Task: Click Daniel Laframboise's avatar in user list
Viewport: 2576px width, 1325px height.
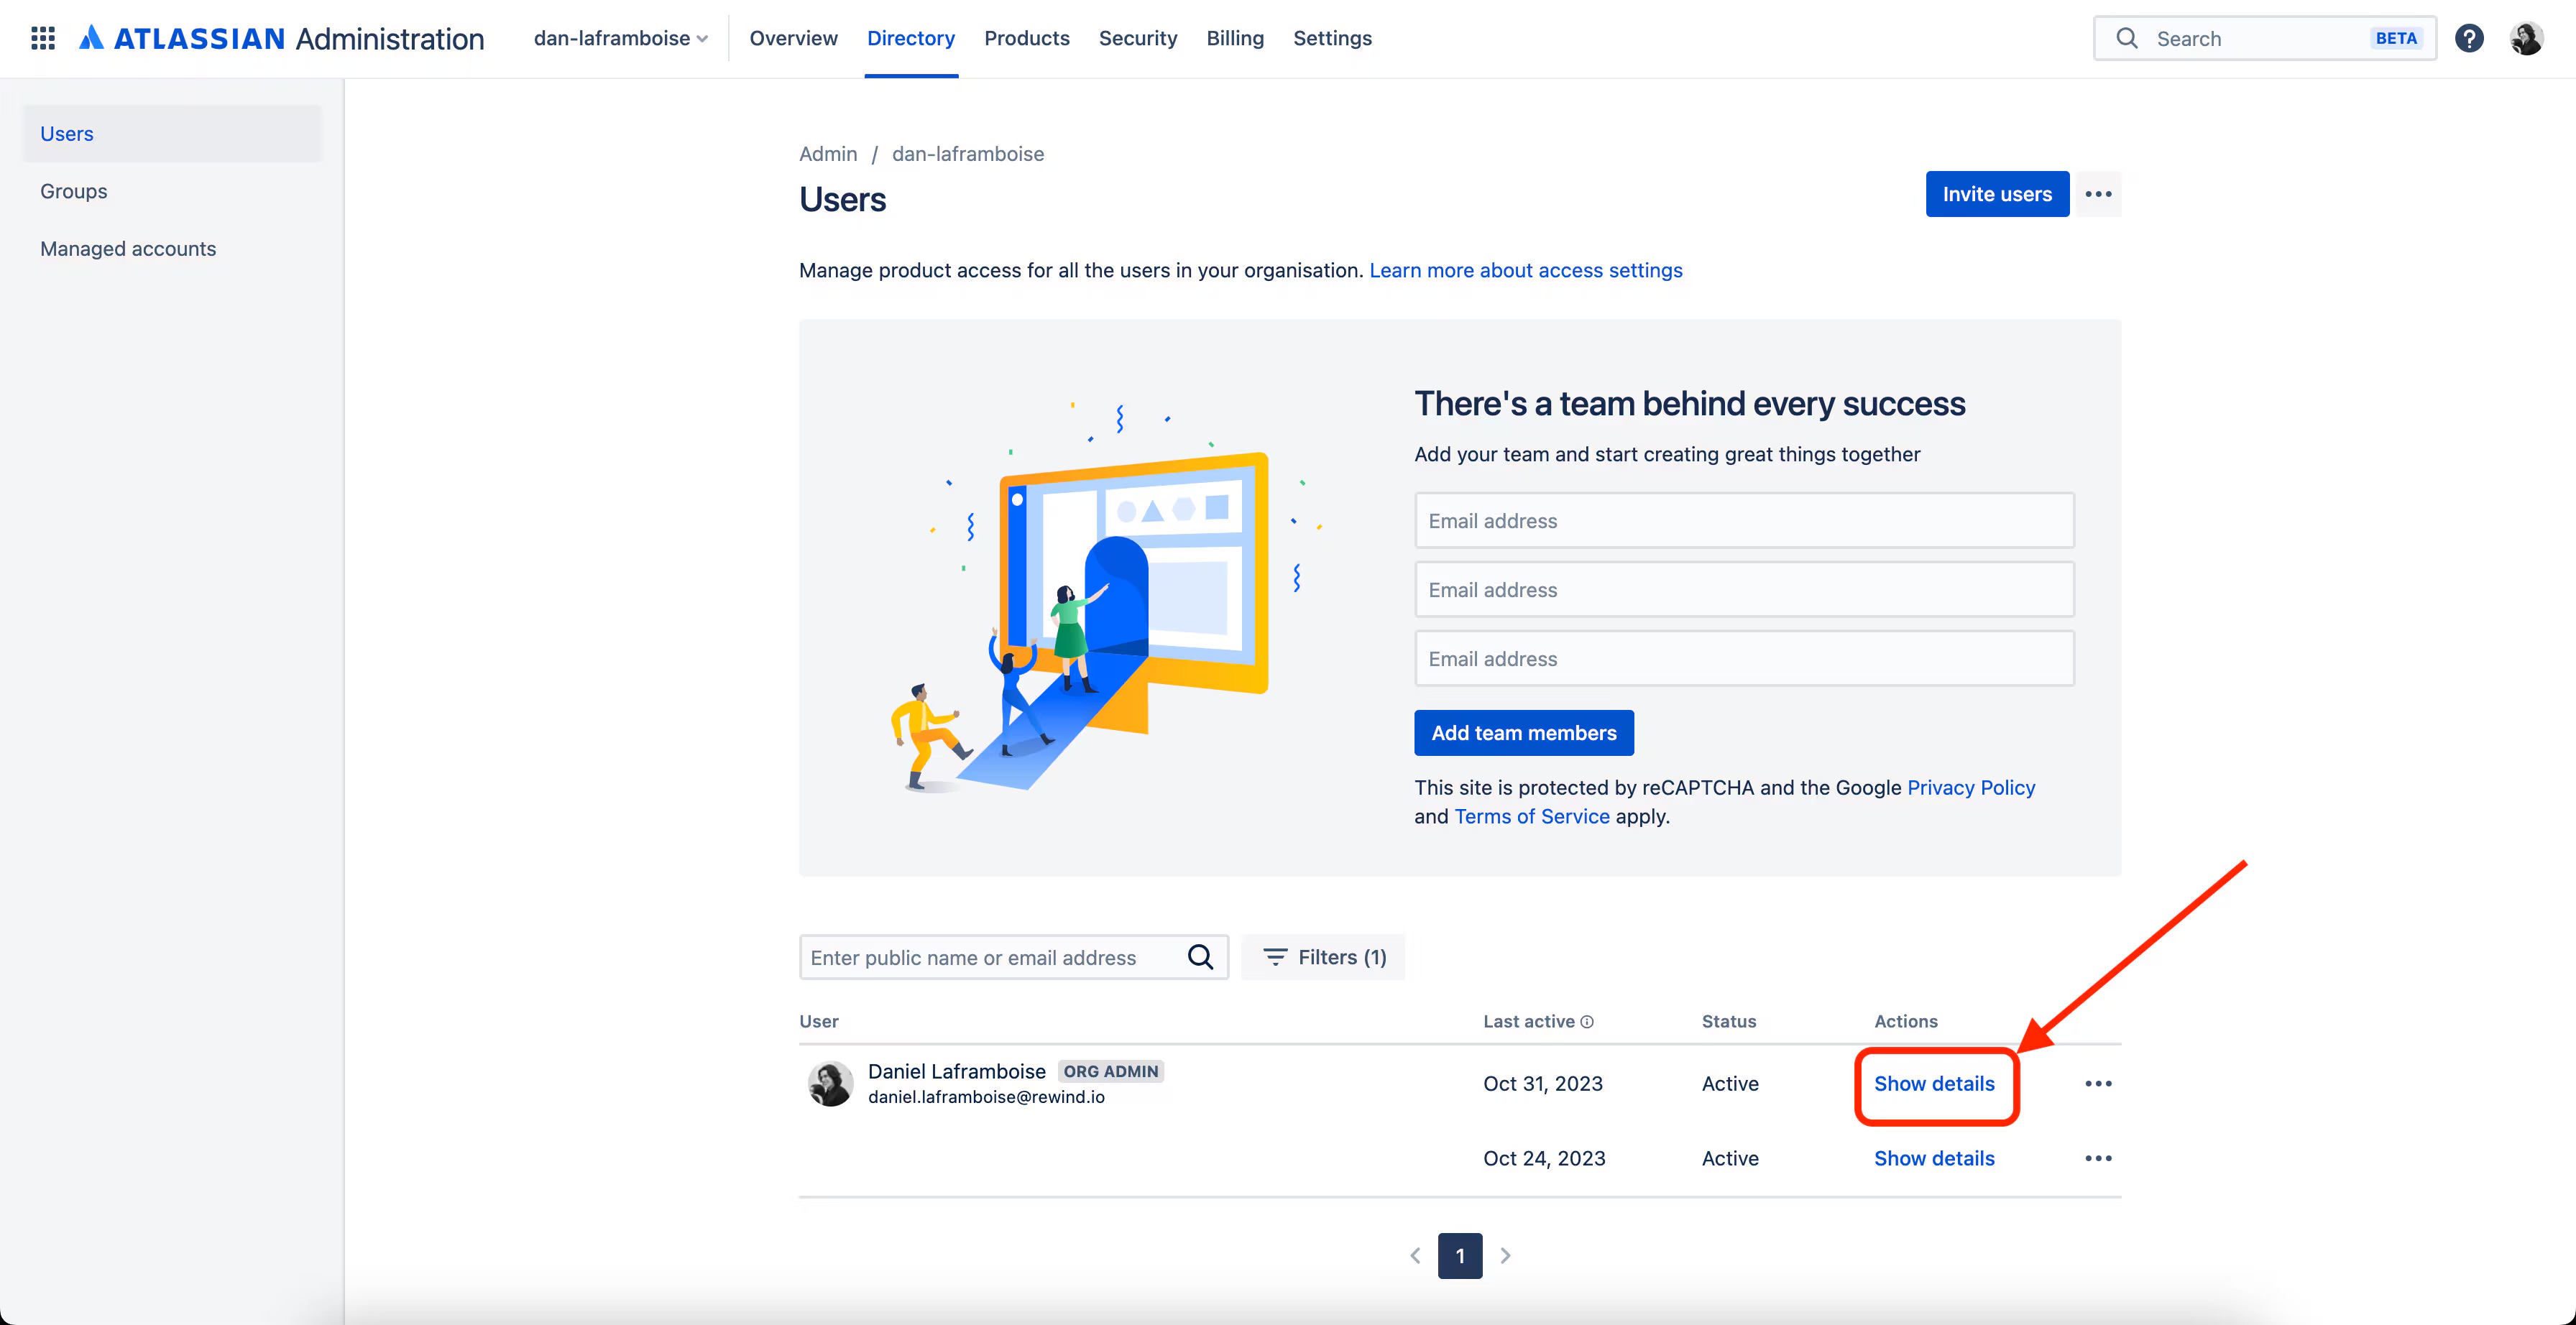Action: (x=830, y=1083)
